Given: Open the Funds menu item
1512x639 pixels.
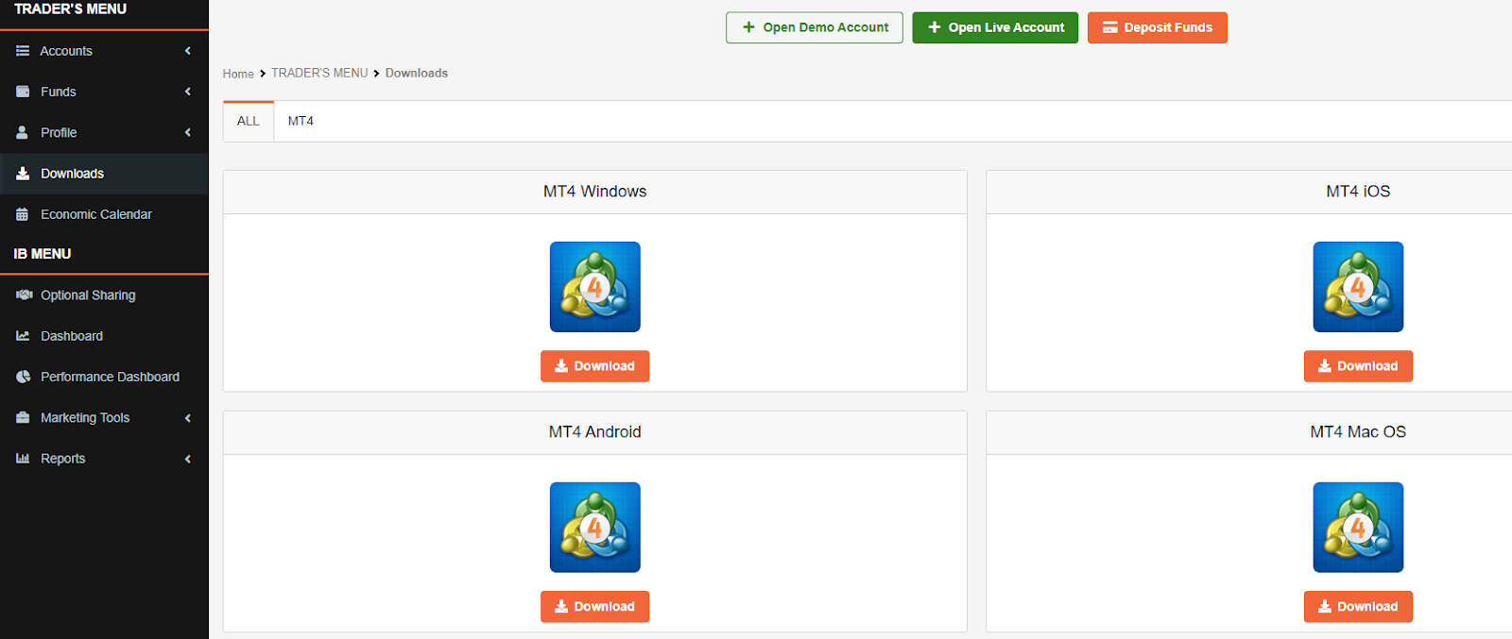Looking at the screenshot, I should coord(104,92).
